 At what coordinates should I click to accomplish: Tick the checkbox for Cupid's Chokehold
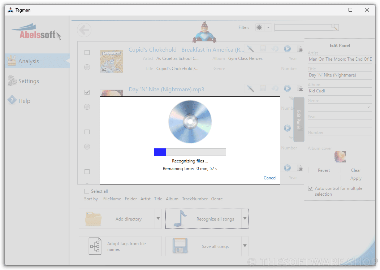coord(87,53)
